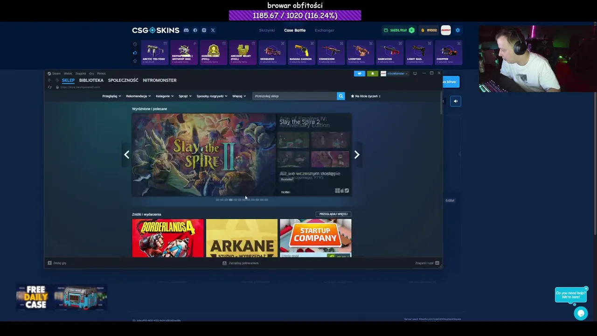Viewport: 597px width, 336px height.
Task: Close the 'Do you need help?' popup
Action: [x=586, y=288]
